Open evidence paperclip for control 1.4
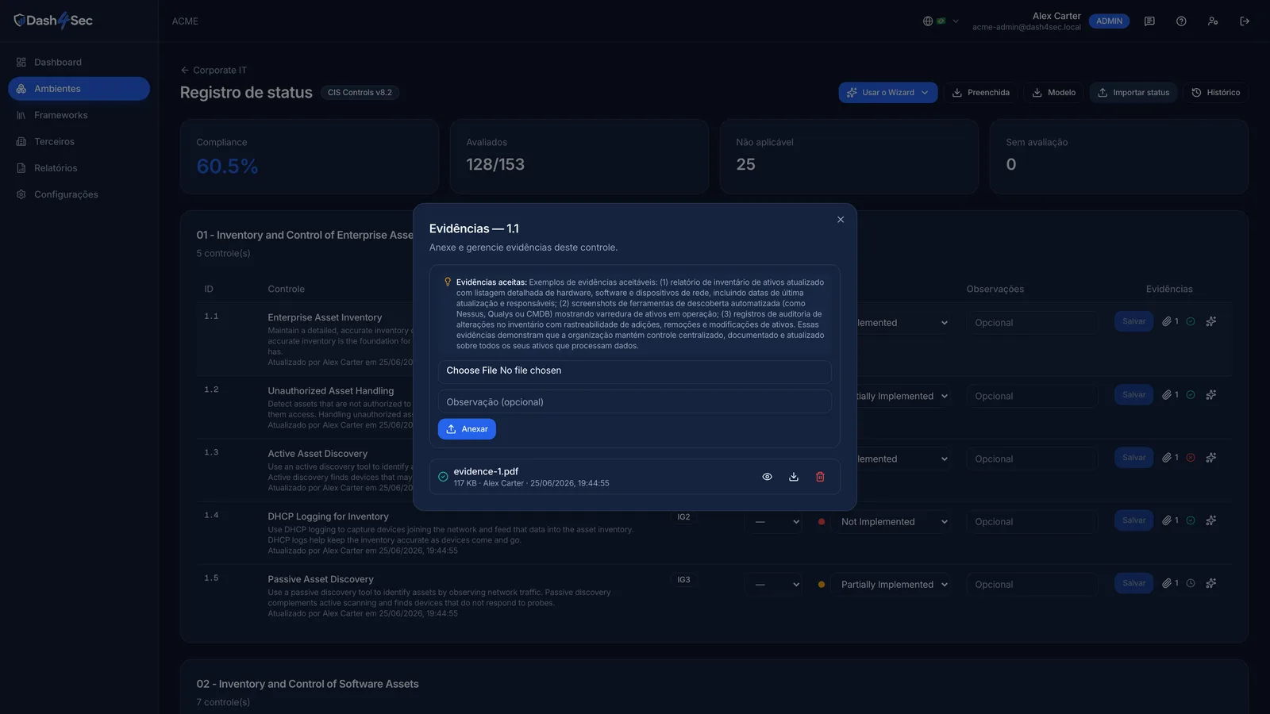1270x714 pixels. 1170,520
